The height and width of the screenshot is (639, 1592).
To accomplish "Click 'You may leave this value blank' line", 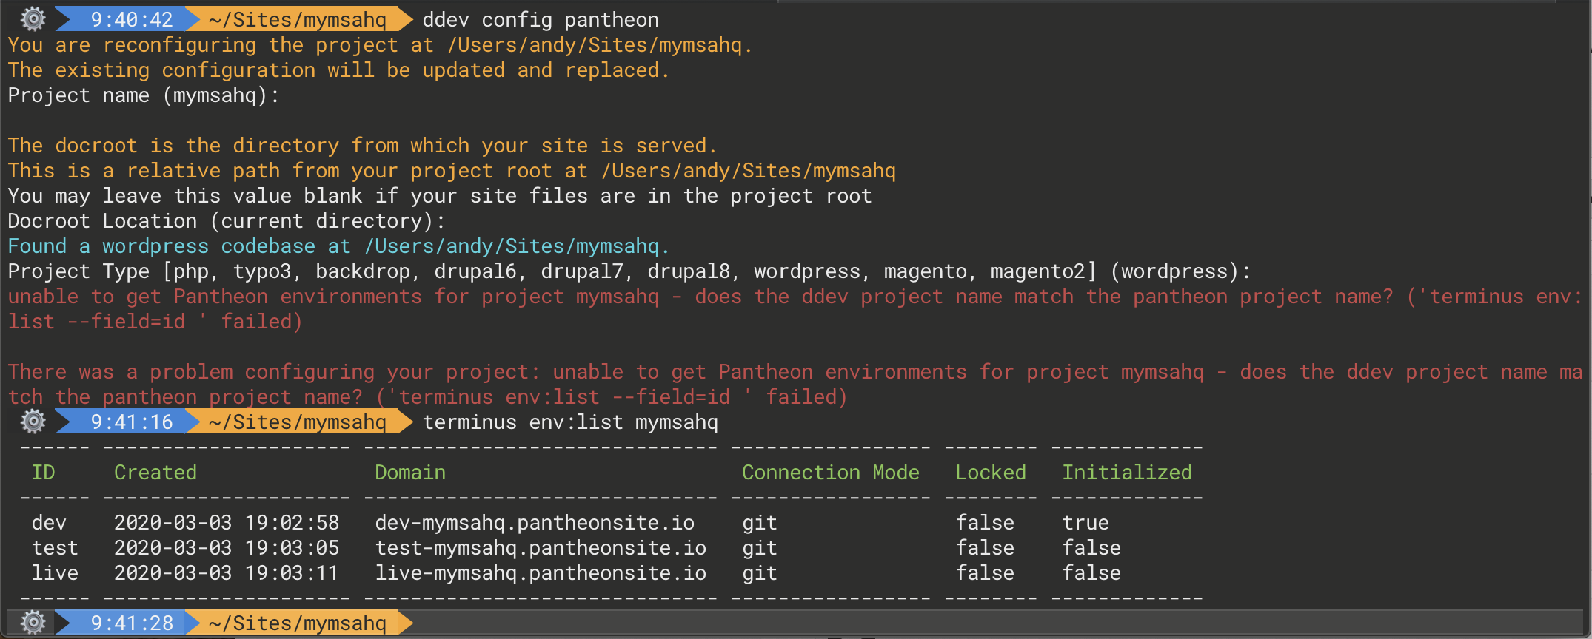I will (440, 196).
